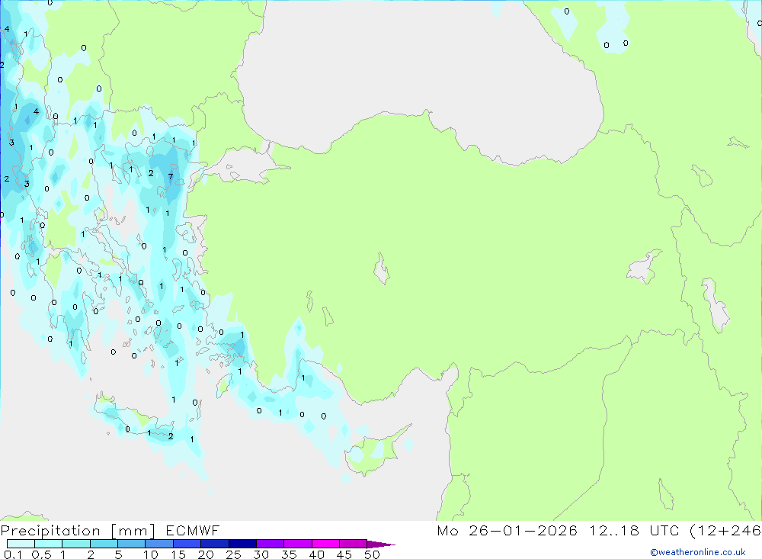Pick the lightest 0.1–0.5 mm legend swatch
This screenshot has width=762, height=559.
(21, 544)
